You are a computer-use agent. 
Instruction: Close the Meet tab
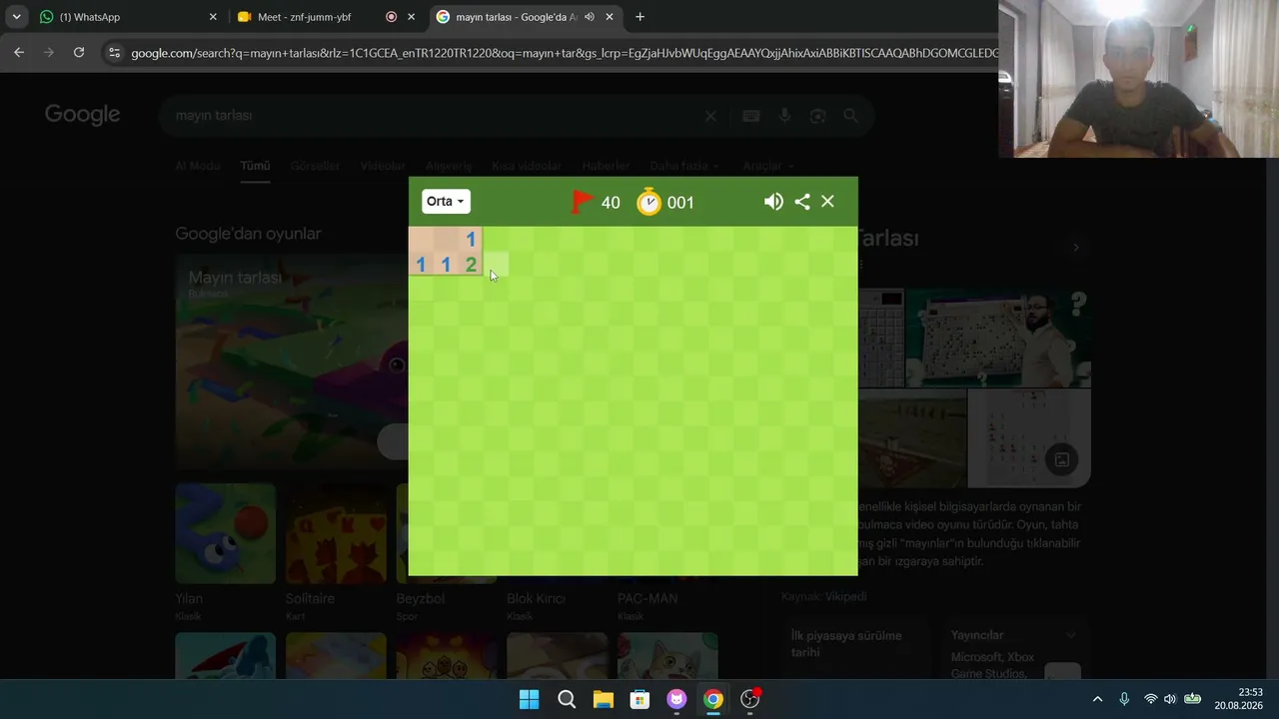[x=411, y=17]
